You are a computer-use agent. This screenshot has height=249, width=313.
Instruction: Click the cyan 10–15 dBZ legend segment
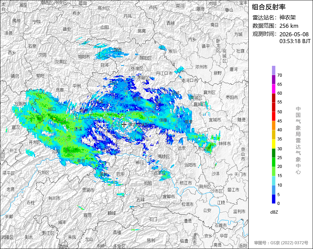click(x=273, y=181)
